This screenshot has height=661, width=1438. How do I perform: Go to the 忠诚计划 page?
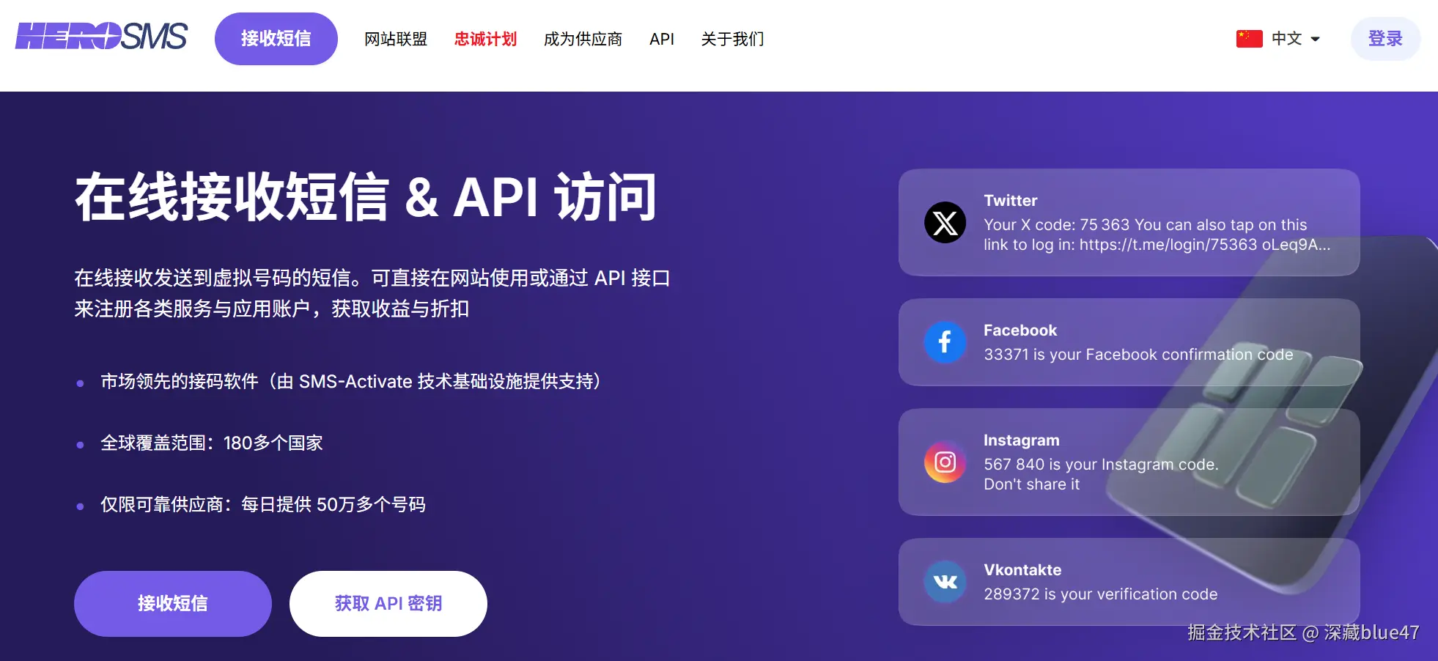(x=485, y=39)
